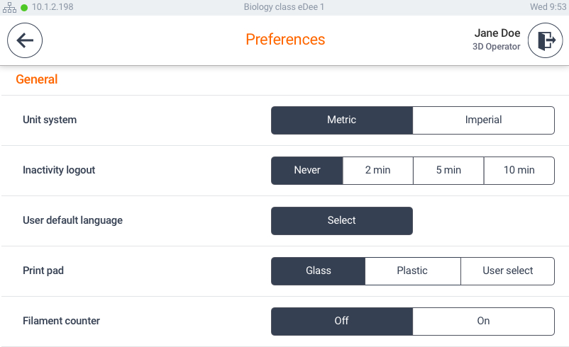Go back using the arrow icon

(x=25, y=40)
